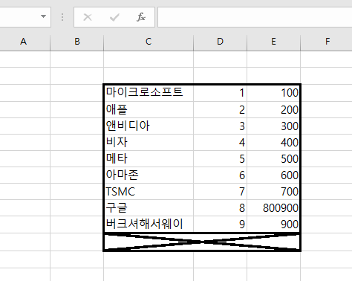Click the formula bar options dots handle
Screen dimensions: 352x281
click(62, 17)
